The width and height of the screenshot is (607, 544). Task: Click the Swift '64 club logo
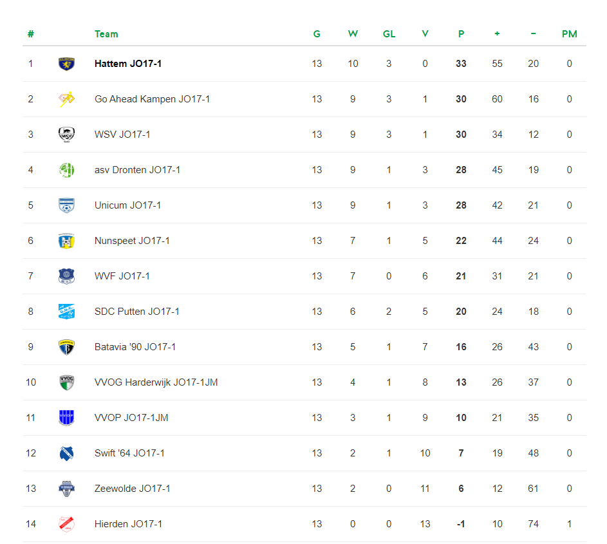pos(66,453)
